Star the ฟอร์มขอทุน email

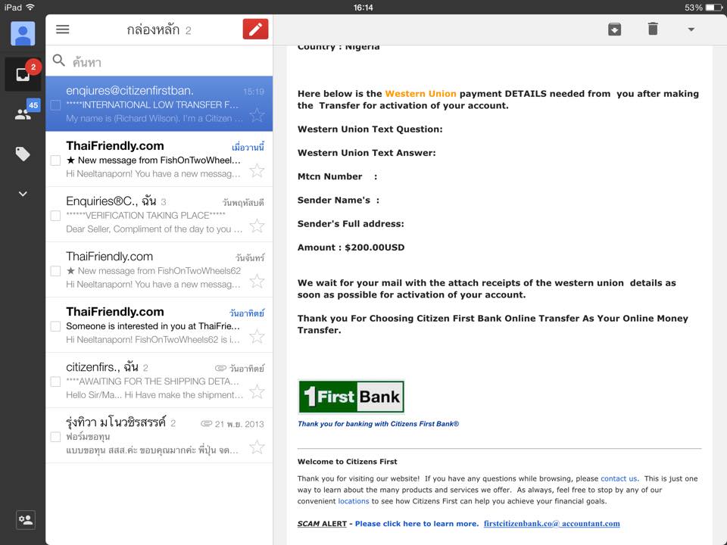tap(257, 447)
